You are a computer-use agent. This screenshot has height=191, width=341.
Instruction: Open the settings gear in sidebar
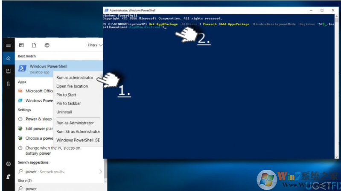tap(8, 164)
